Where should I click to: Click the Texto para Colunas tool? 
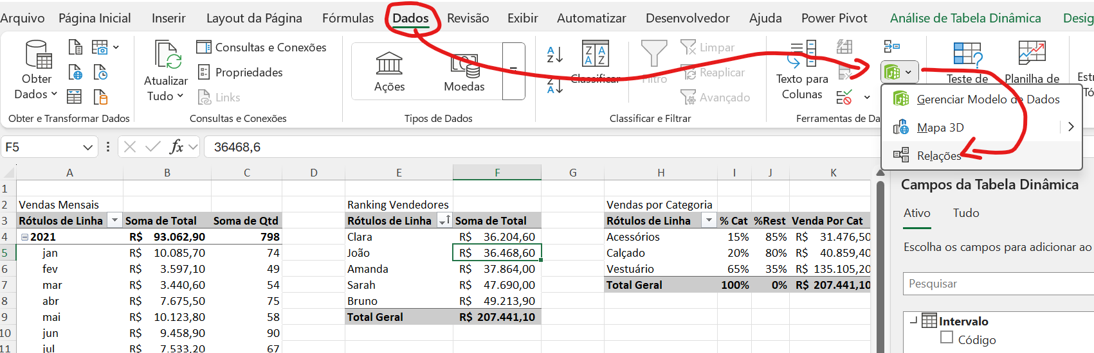[802, 71]
